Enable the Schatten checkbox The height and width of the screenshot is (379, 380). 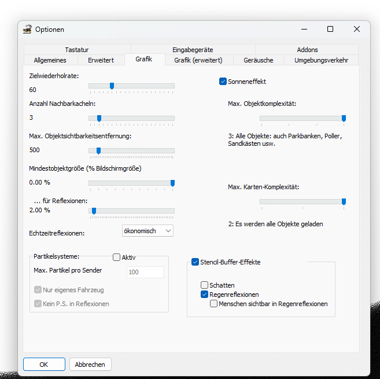tap(205, 285)
